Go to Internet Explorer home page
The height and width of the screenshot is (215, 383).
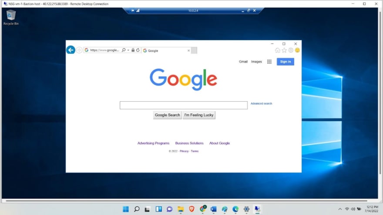click(278, 50)
